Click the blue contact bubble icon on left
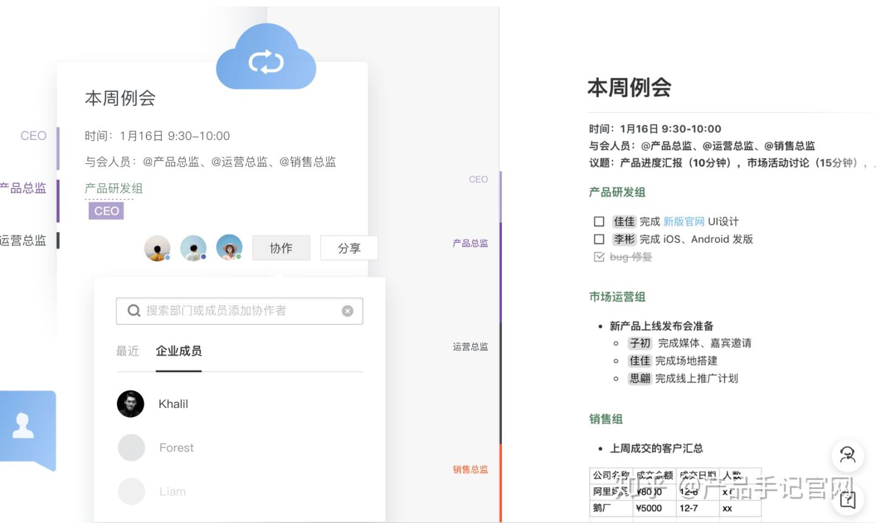 pos(23,426)
